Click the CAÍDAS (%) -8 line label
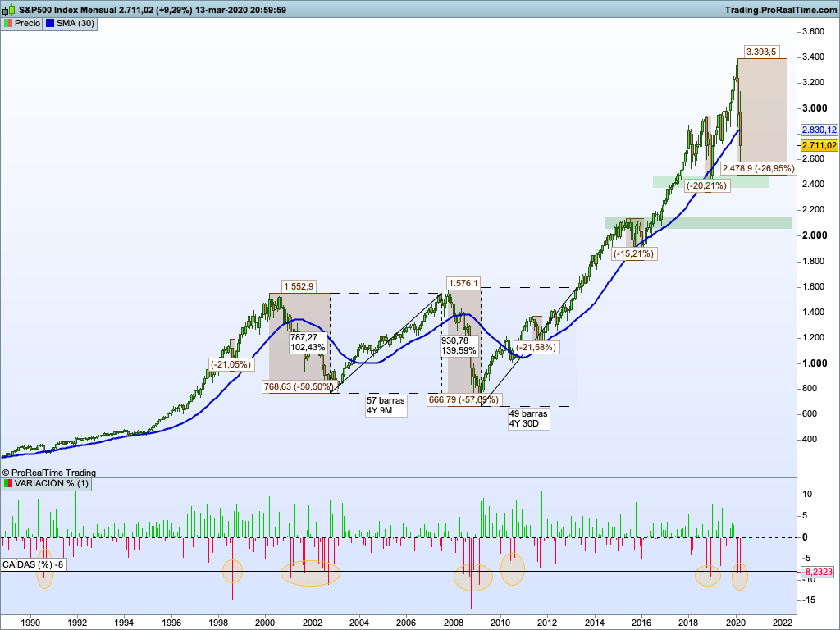The image size is (840, 630). [33, 564]
